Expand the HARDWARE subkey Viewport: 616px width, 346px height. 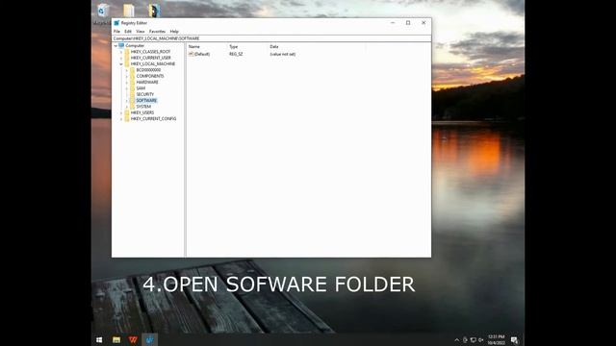click(x=127, y=82)
